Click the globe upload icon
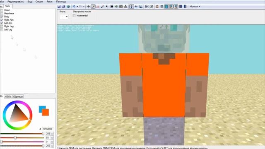Image resolution: width=265 pixels, height=149 pixels. click(x=68, y=7)
